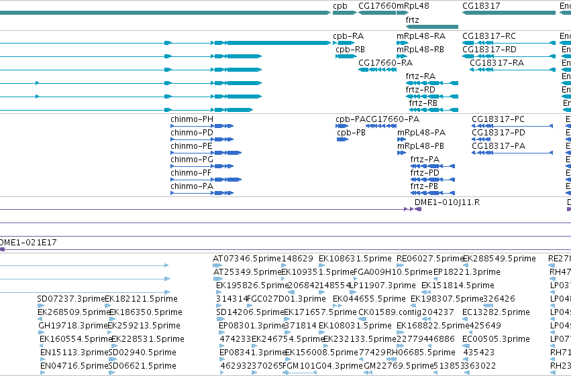Click the EK186350.5prime EST
Image resolution: width=571 pixels, height=376 pixels.
[113, 319]
